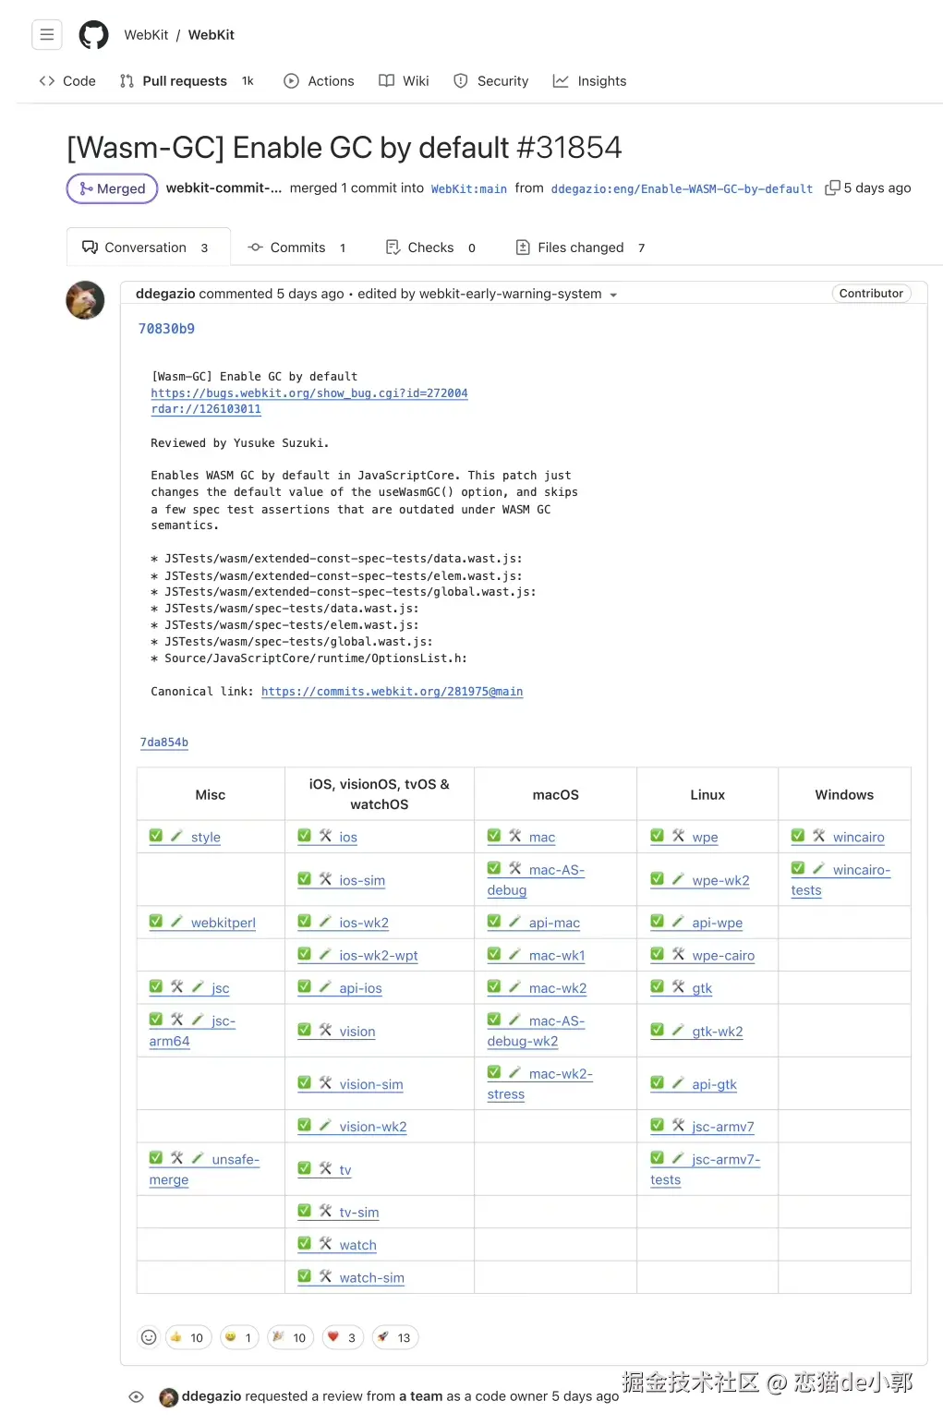Open the Commits tab
Screen dimensions: 943x1425
click(296, 248)
